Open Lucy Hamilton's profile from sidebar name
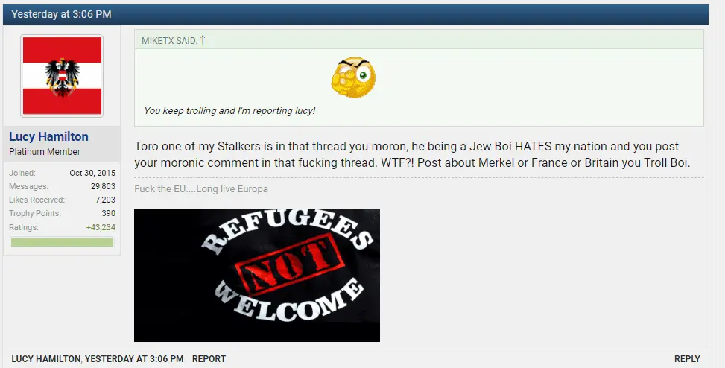725x368 pixels. [x=48, y=136]
